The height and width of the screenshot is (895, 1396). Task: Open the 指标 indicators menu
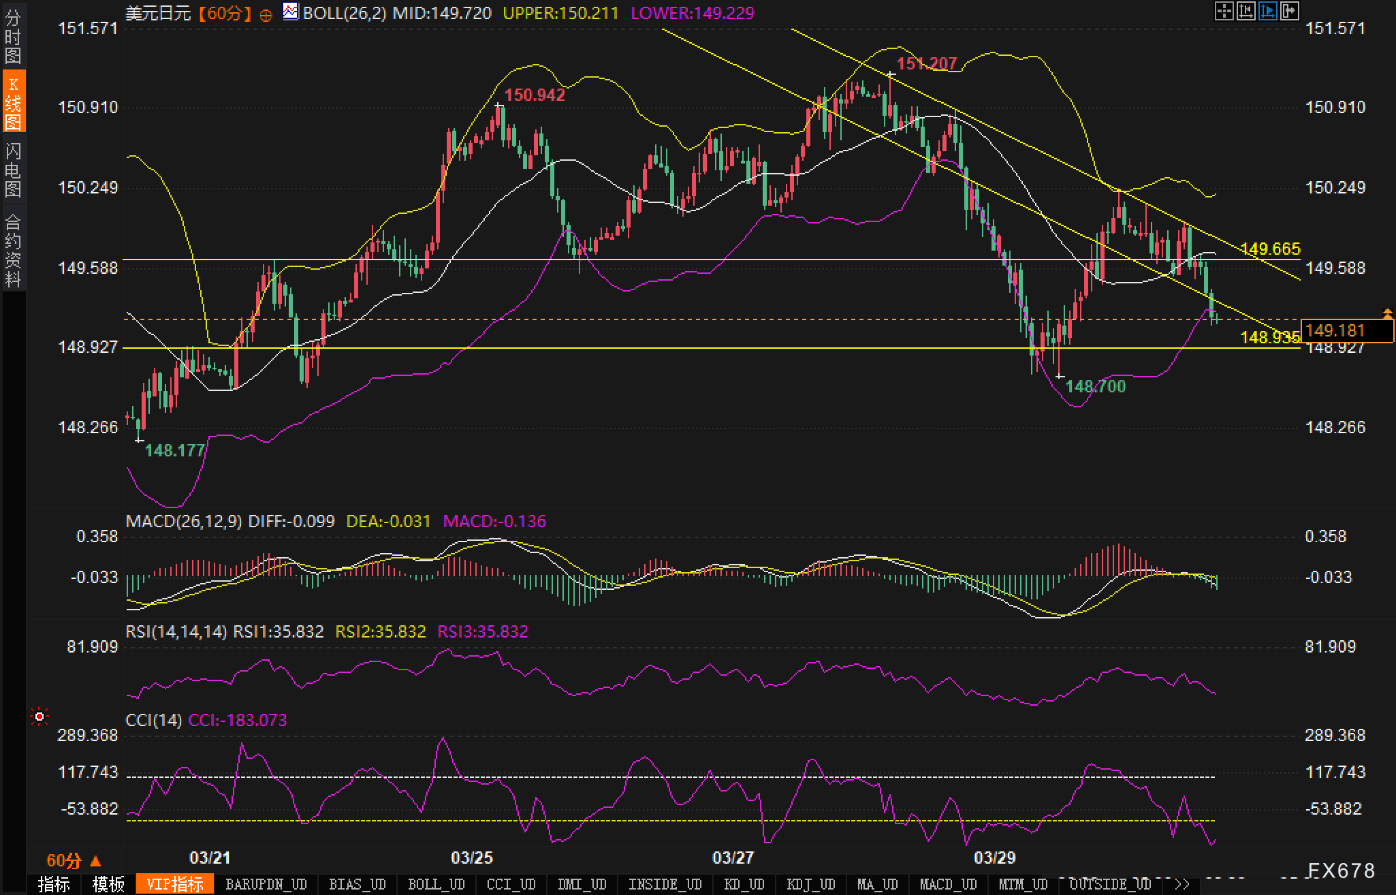pos(54,884)
